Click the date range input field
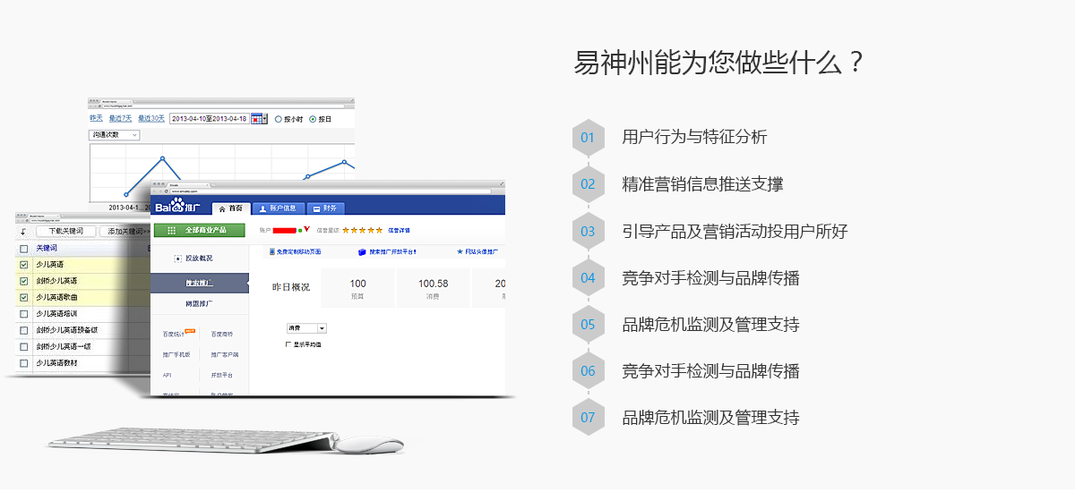Viewport: 1075px width, 492px height. (x=209, y=118)
